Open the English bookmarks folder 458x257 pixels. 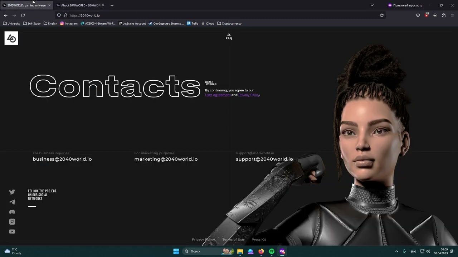click(50, 24)
